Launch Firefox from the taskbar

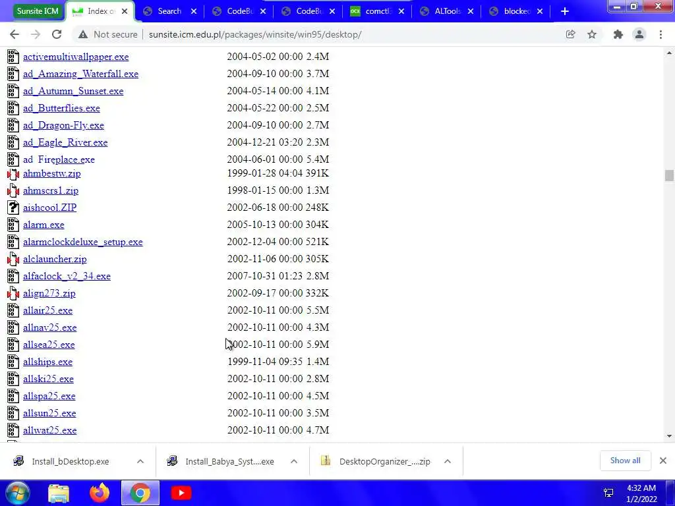pos(100,493)
